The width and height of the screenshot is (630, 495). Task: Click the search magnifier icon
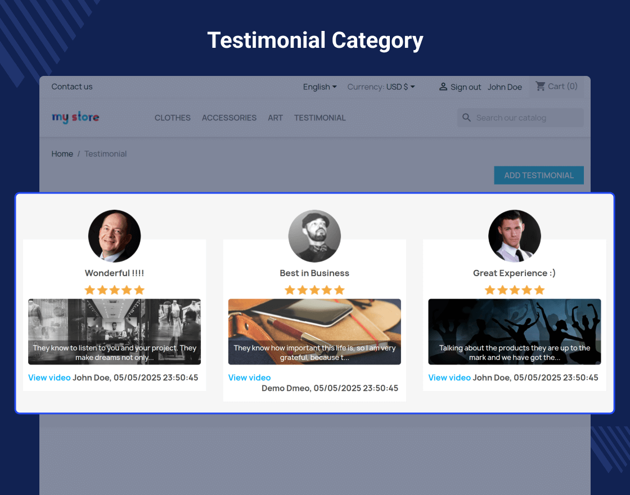[466, 118]
